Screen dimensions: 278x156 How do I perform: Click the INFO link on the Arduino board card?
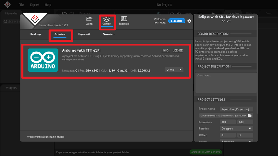click(x=165, y=50)
